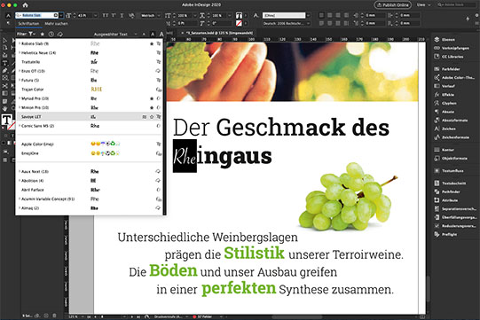Click the character style field in control bar
Screen dimensions: 480x320
pyautogui.click(x=285, y=15)
